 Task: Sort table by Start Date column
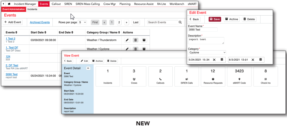[38, 32]
